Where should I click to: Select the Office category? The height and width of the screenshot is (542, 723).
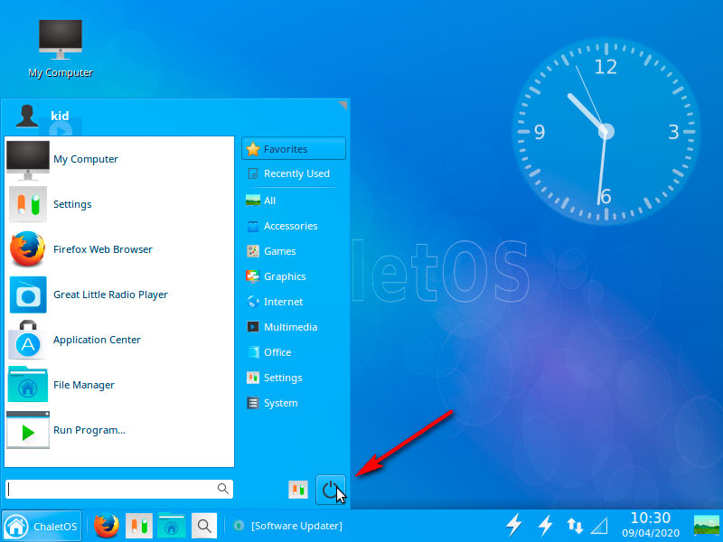pyautogui.click(x=294, y=352)
